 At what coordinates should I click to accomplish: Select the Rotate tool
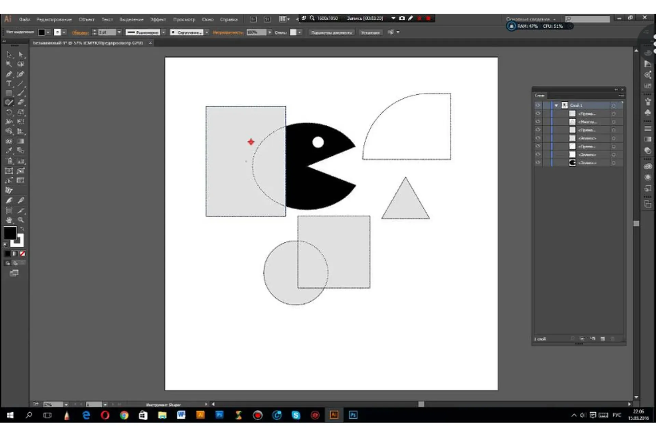click(x=9, y=112)
